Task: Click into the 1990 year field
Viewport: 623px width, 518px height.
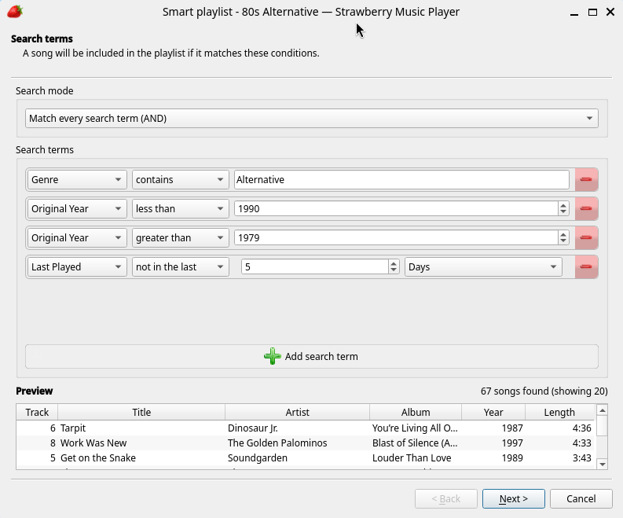Action: click(x=396, y=209)
